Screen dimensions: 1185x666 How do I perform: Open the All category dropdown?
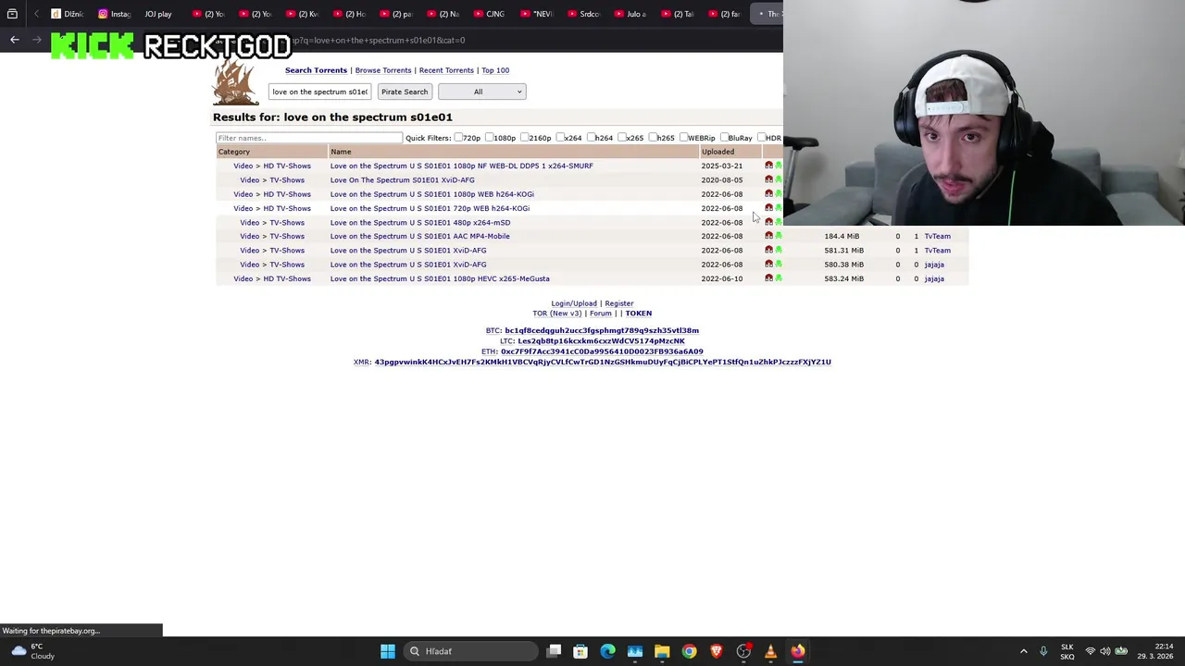pos(481,92)
